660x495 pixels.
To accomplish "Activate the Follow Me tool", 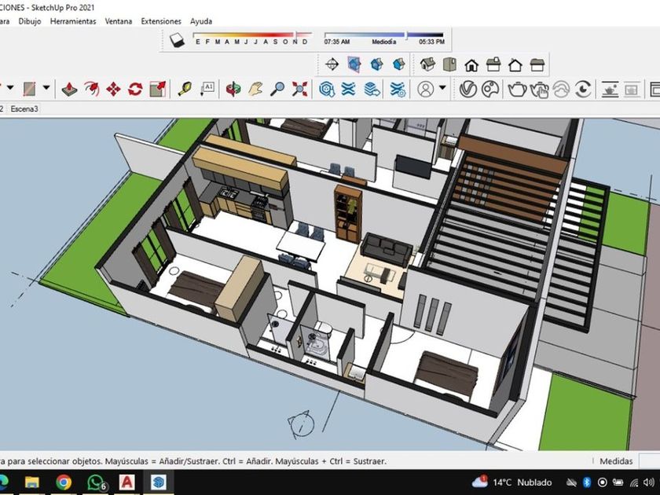I will pyautogui.click(x=91, y=89).
